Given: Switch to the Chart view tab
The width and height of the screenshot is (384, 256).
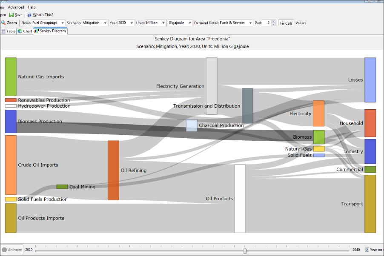Looking at the screenshot, I should (x=25, y=31).
